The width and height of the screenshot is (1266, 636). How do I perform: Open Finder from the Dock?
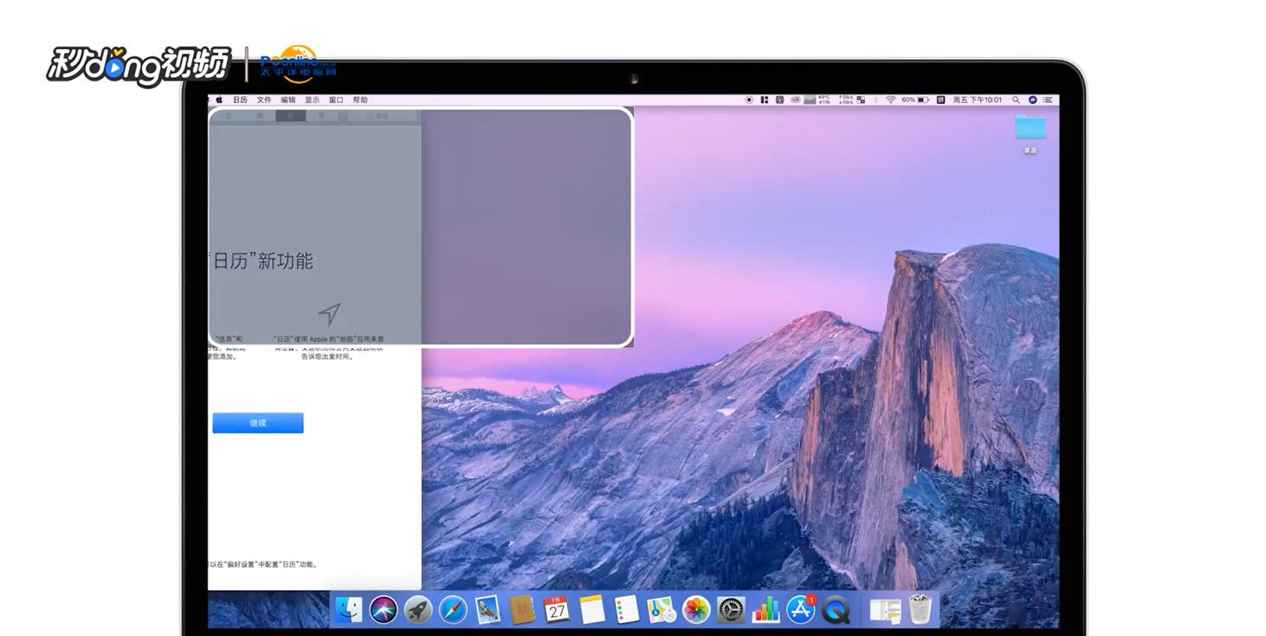click(349, 609)
